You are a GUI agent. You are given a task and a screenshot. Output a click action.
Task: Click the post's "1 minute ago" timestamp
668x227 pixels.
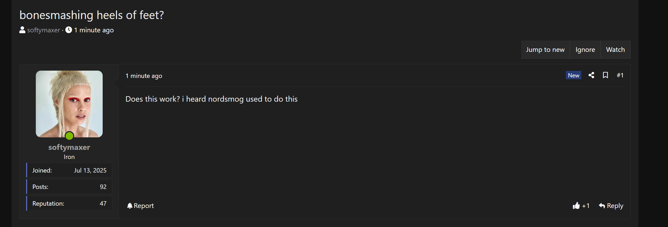pyautogui.click(x=144, y=76)
